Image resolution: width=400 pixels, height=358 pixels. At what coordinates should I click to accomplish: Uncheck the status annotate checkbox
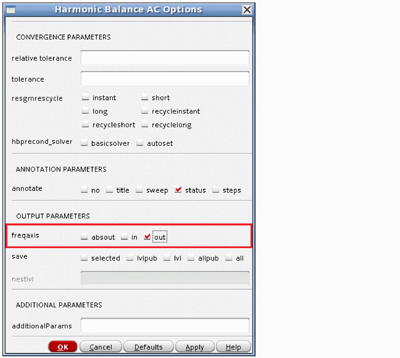tap(178, 190)
